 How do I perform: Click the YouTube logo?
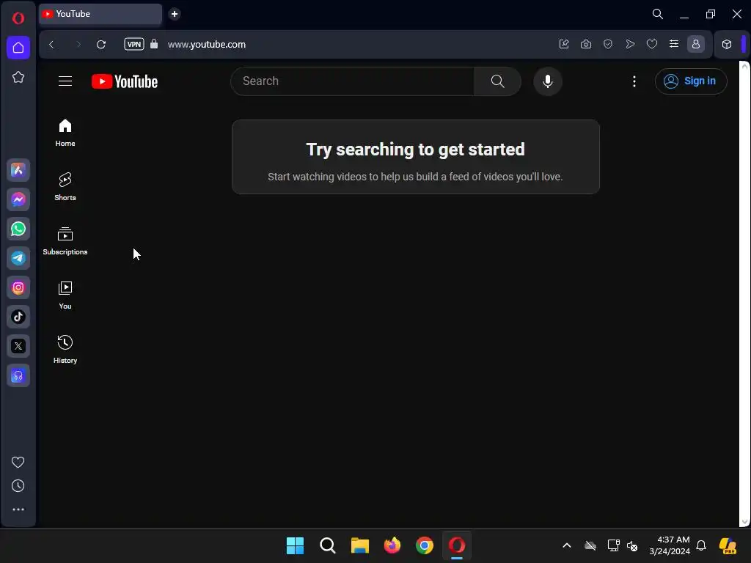click(x=125, y=81)
